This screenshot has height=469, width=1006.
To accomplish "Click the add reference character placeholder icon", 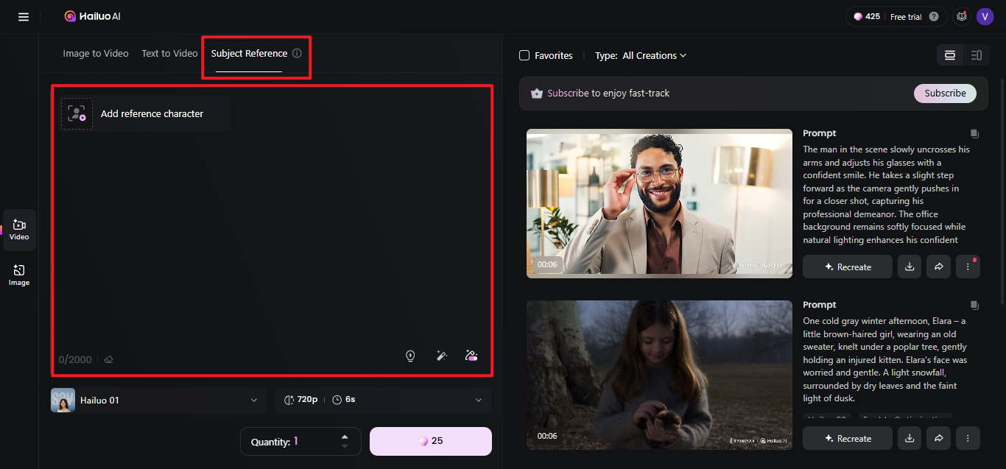I will click(77, 113).
